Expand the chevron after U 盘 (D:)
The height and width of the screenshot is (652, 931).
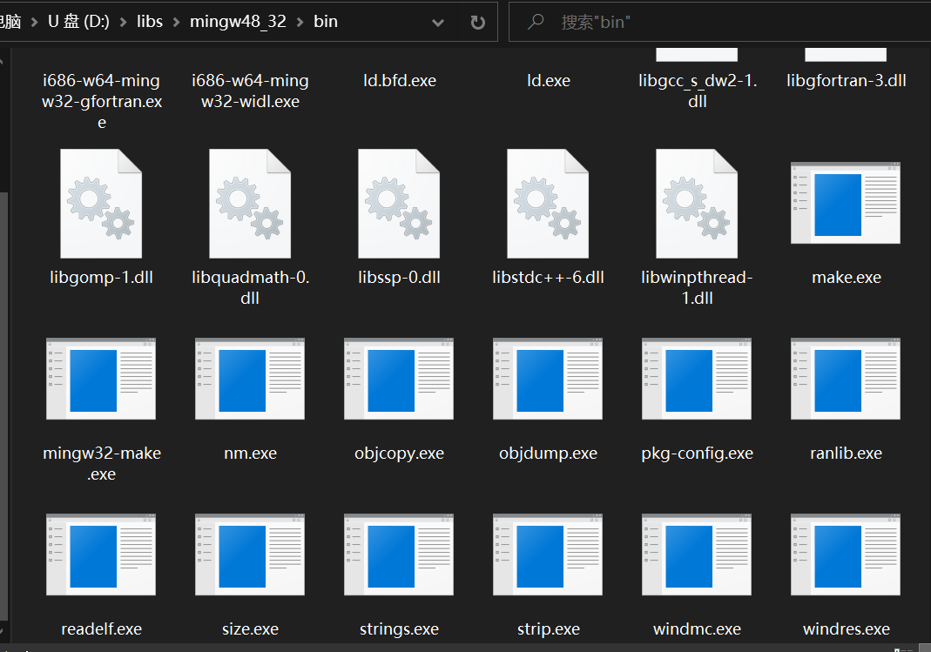[123, 23]
